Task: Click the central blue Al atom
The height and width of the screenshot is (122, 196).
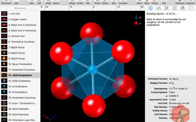Action: pos(93,70)
